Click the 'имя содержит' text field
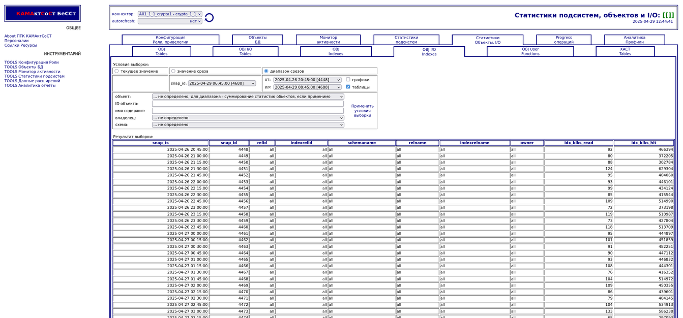The height and width of the screenshot is (318, 683). point(248,111)
